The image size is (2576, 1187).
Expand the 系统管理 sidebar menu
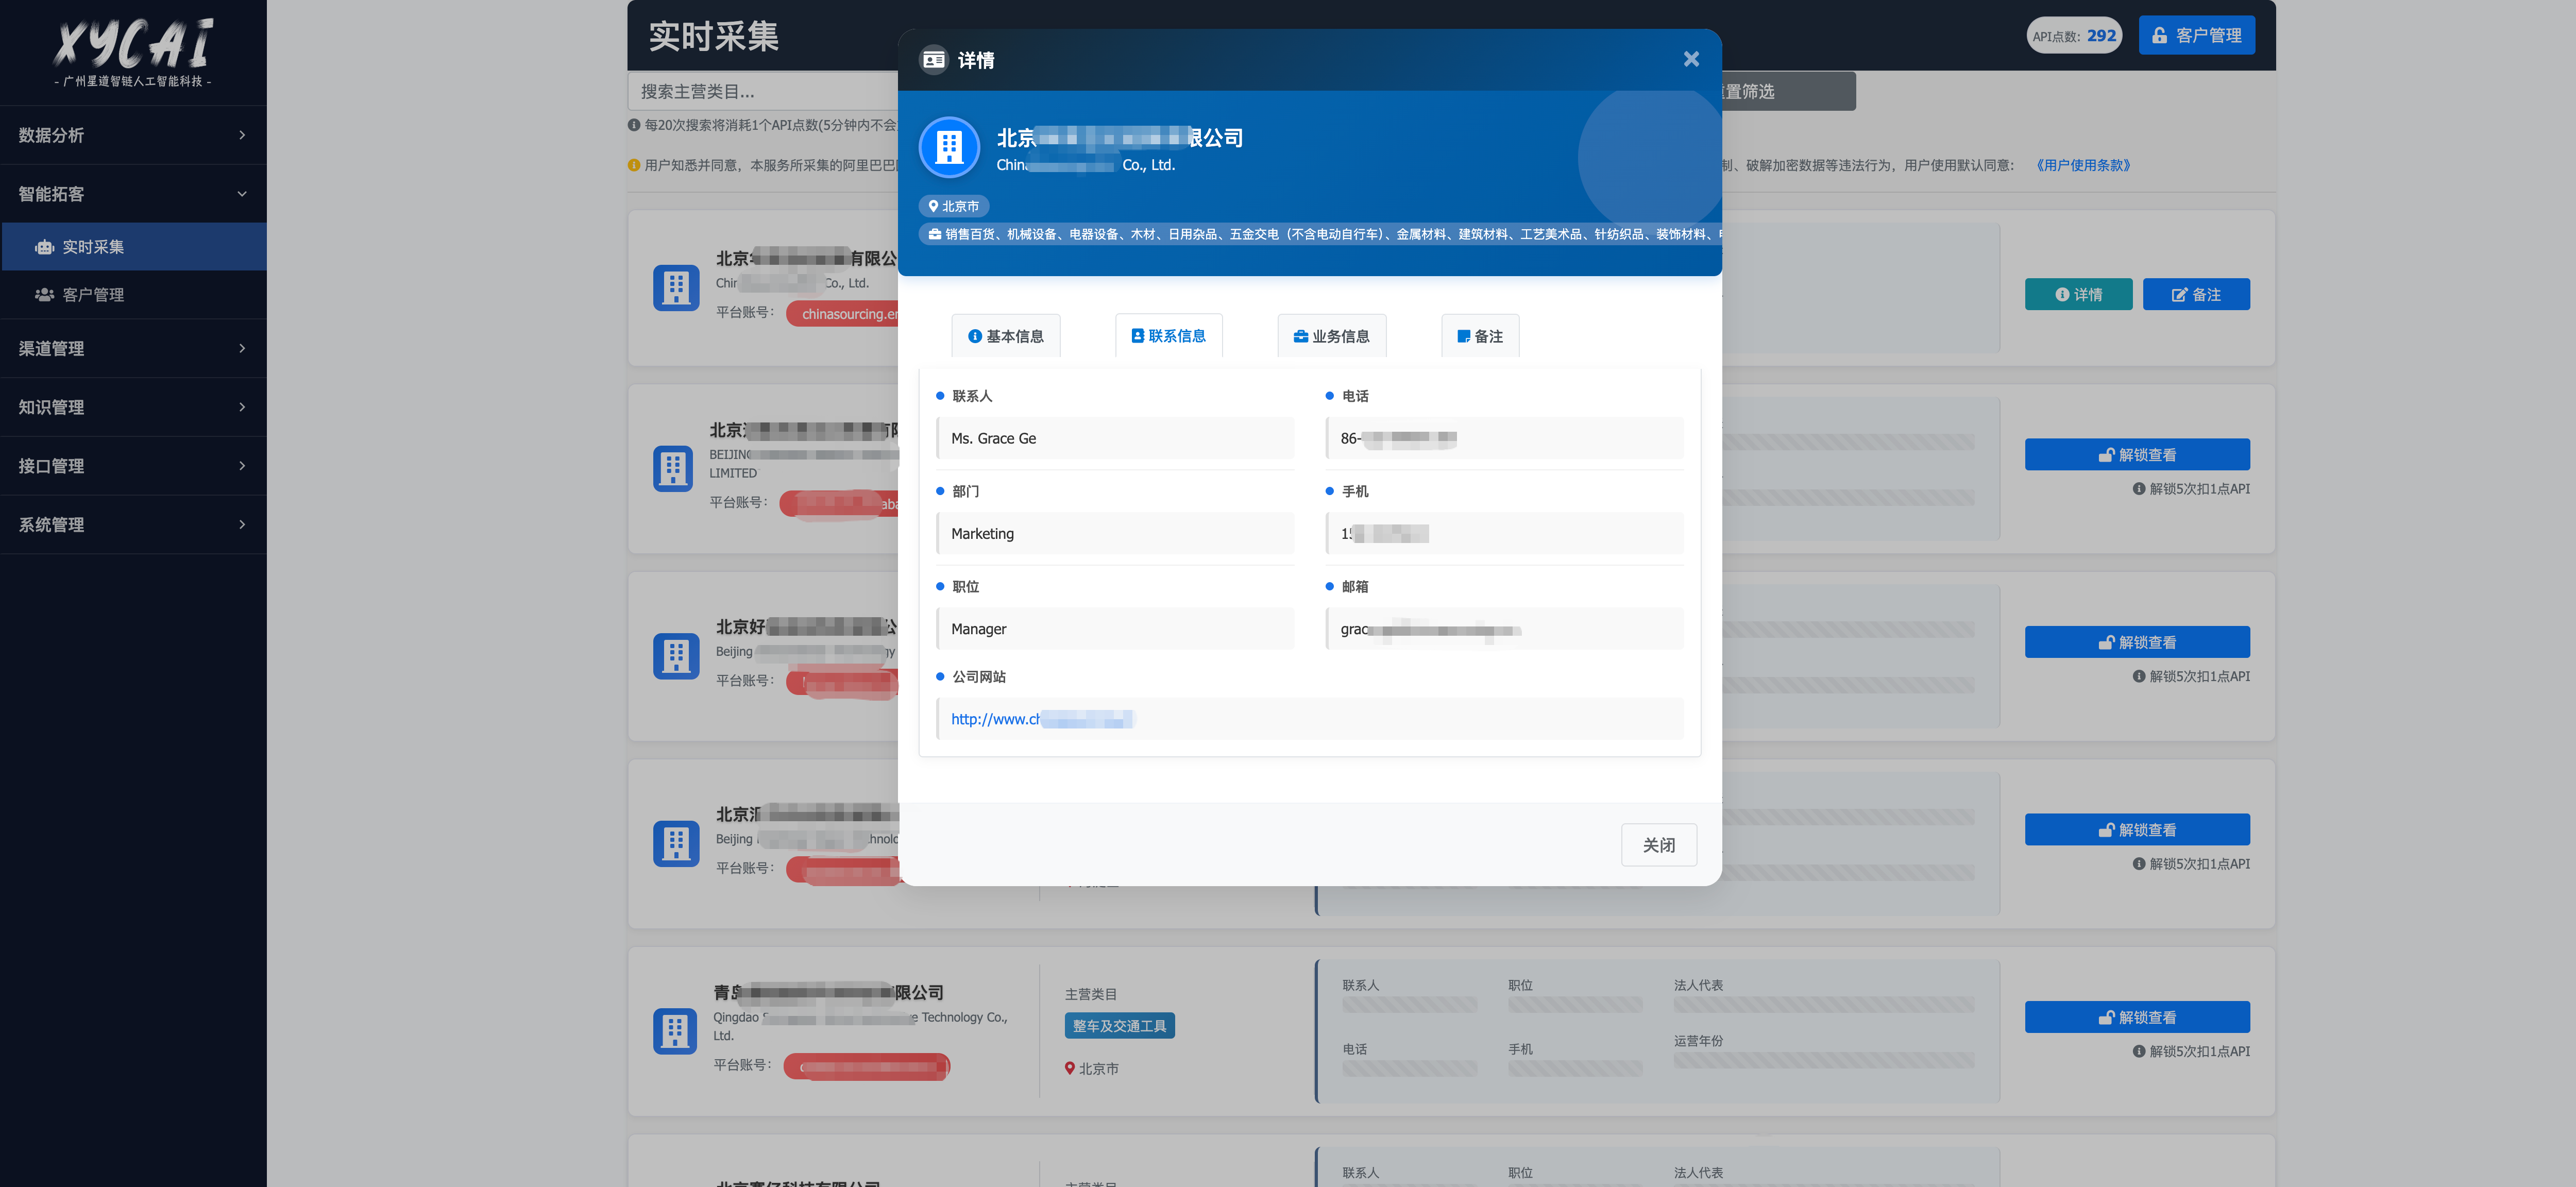point(133,525)
